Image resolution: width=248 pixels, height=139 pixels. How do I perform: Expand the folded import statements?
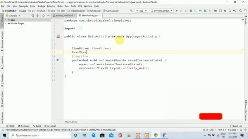point(80,29)
